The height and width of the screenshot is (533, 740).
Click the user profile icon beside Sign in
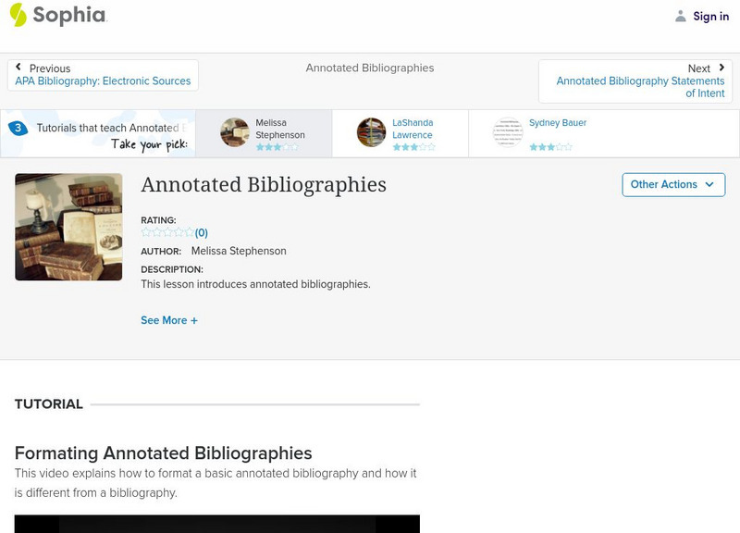click(x=681, y=16)
